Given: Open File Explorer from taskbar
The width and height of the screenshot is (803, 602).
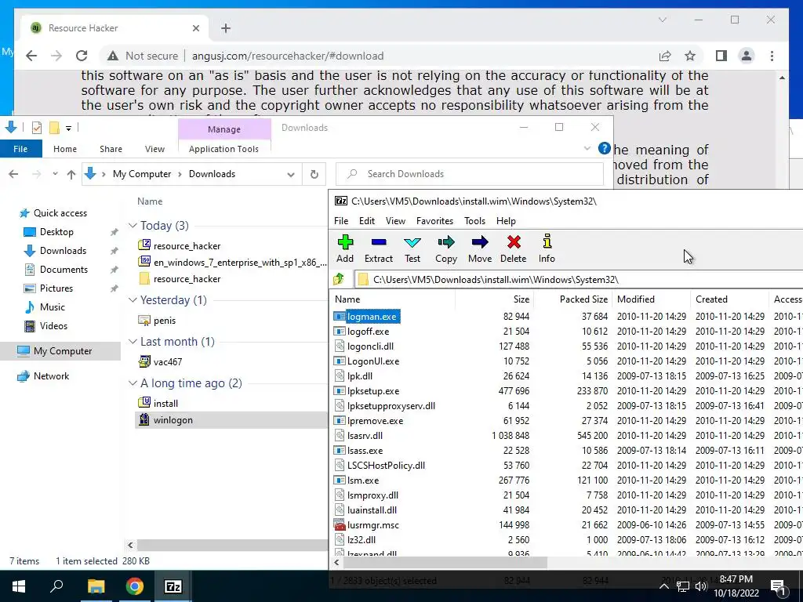Looking at the screenshot, I should coord(96,586).
